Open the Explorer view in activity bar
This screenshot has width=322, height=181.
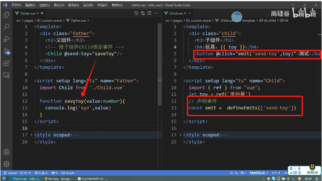click(x=6, y=15)
